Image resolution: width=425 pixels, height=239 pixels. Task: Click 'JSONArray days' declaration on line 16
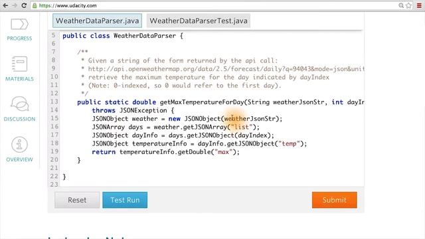(118, 127)
